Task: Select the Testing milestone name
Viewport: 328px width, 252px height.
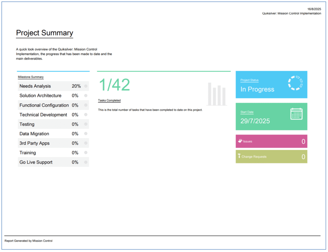Action: point(27,124)
